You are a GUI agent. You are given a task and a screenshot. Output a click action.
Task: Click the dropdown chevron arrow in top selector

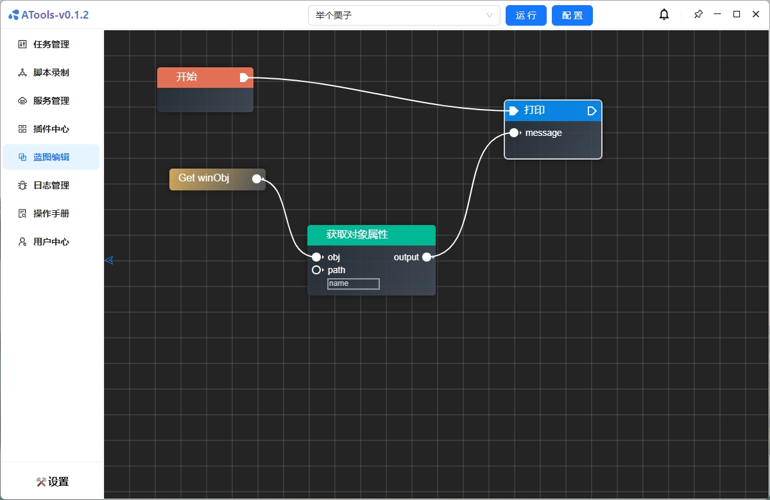pos(490,15)
